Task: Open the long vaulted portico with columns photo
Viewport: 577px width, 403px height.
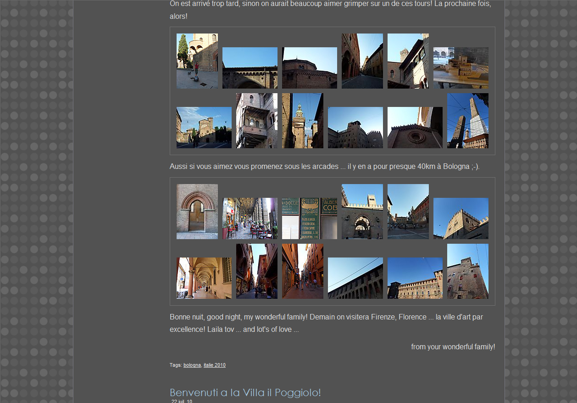Action: coord(204,278)
